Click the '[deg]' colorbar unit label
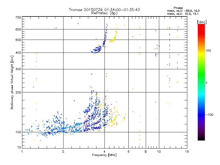The image size is (220, 165). (202, 22)
